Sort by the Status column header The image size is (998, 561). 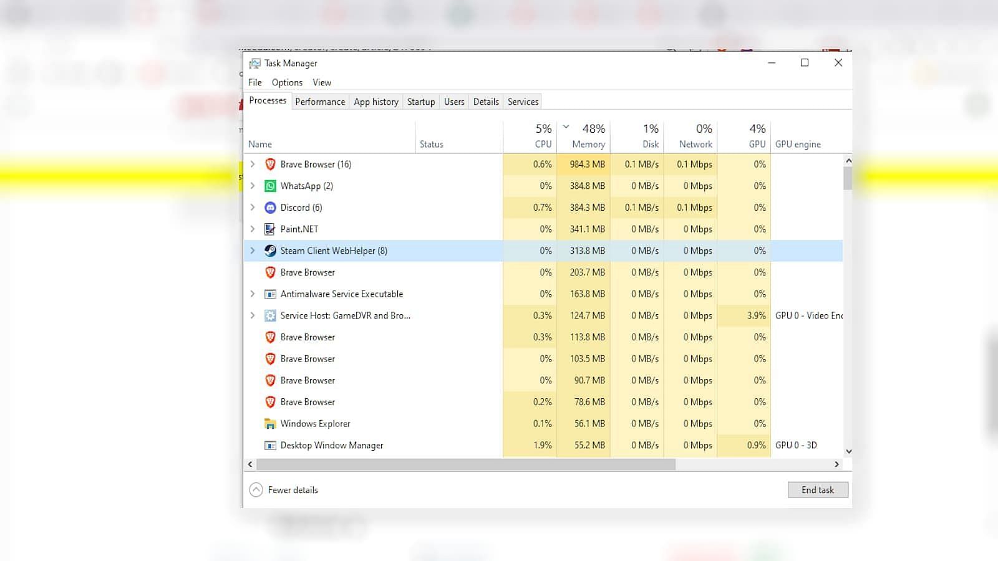tap(459, 137)
